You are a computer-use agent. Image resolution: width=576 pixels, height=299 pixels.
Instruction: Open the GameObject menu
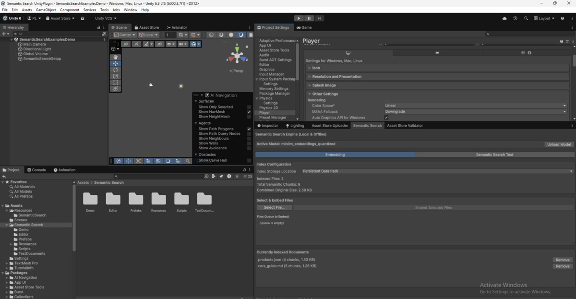click(46, 10)
